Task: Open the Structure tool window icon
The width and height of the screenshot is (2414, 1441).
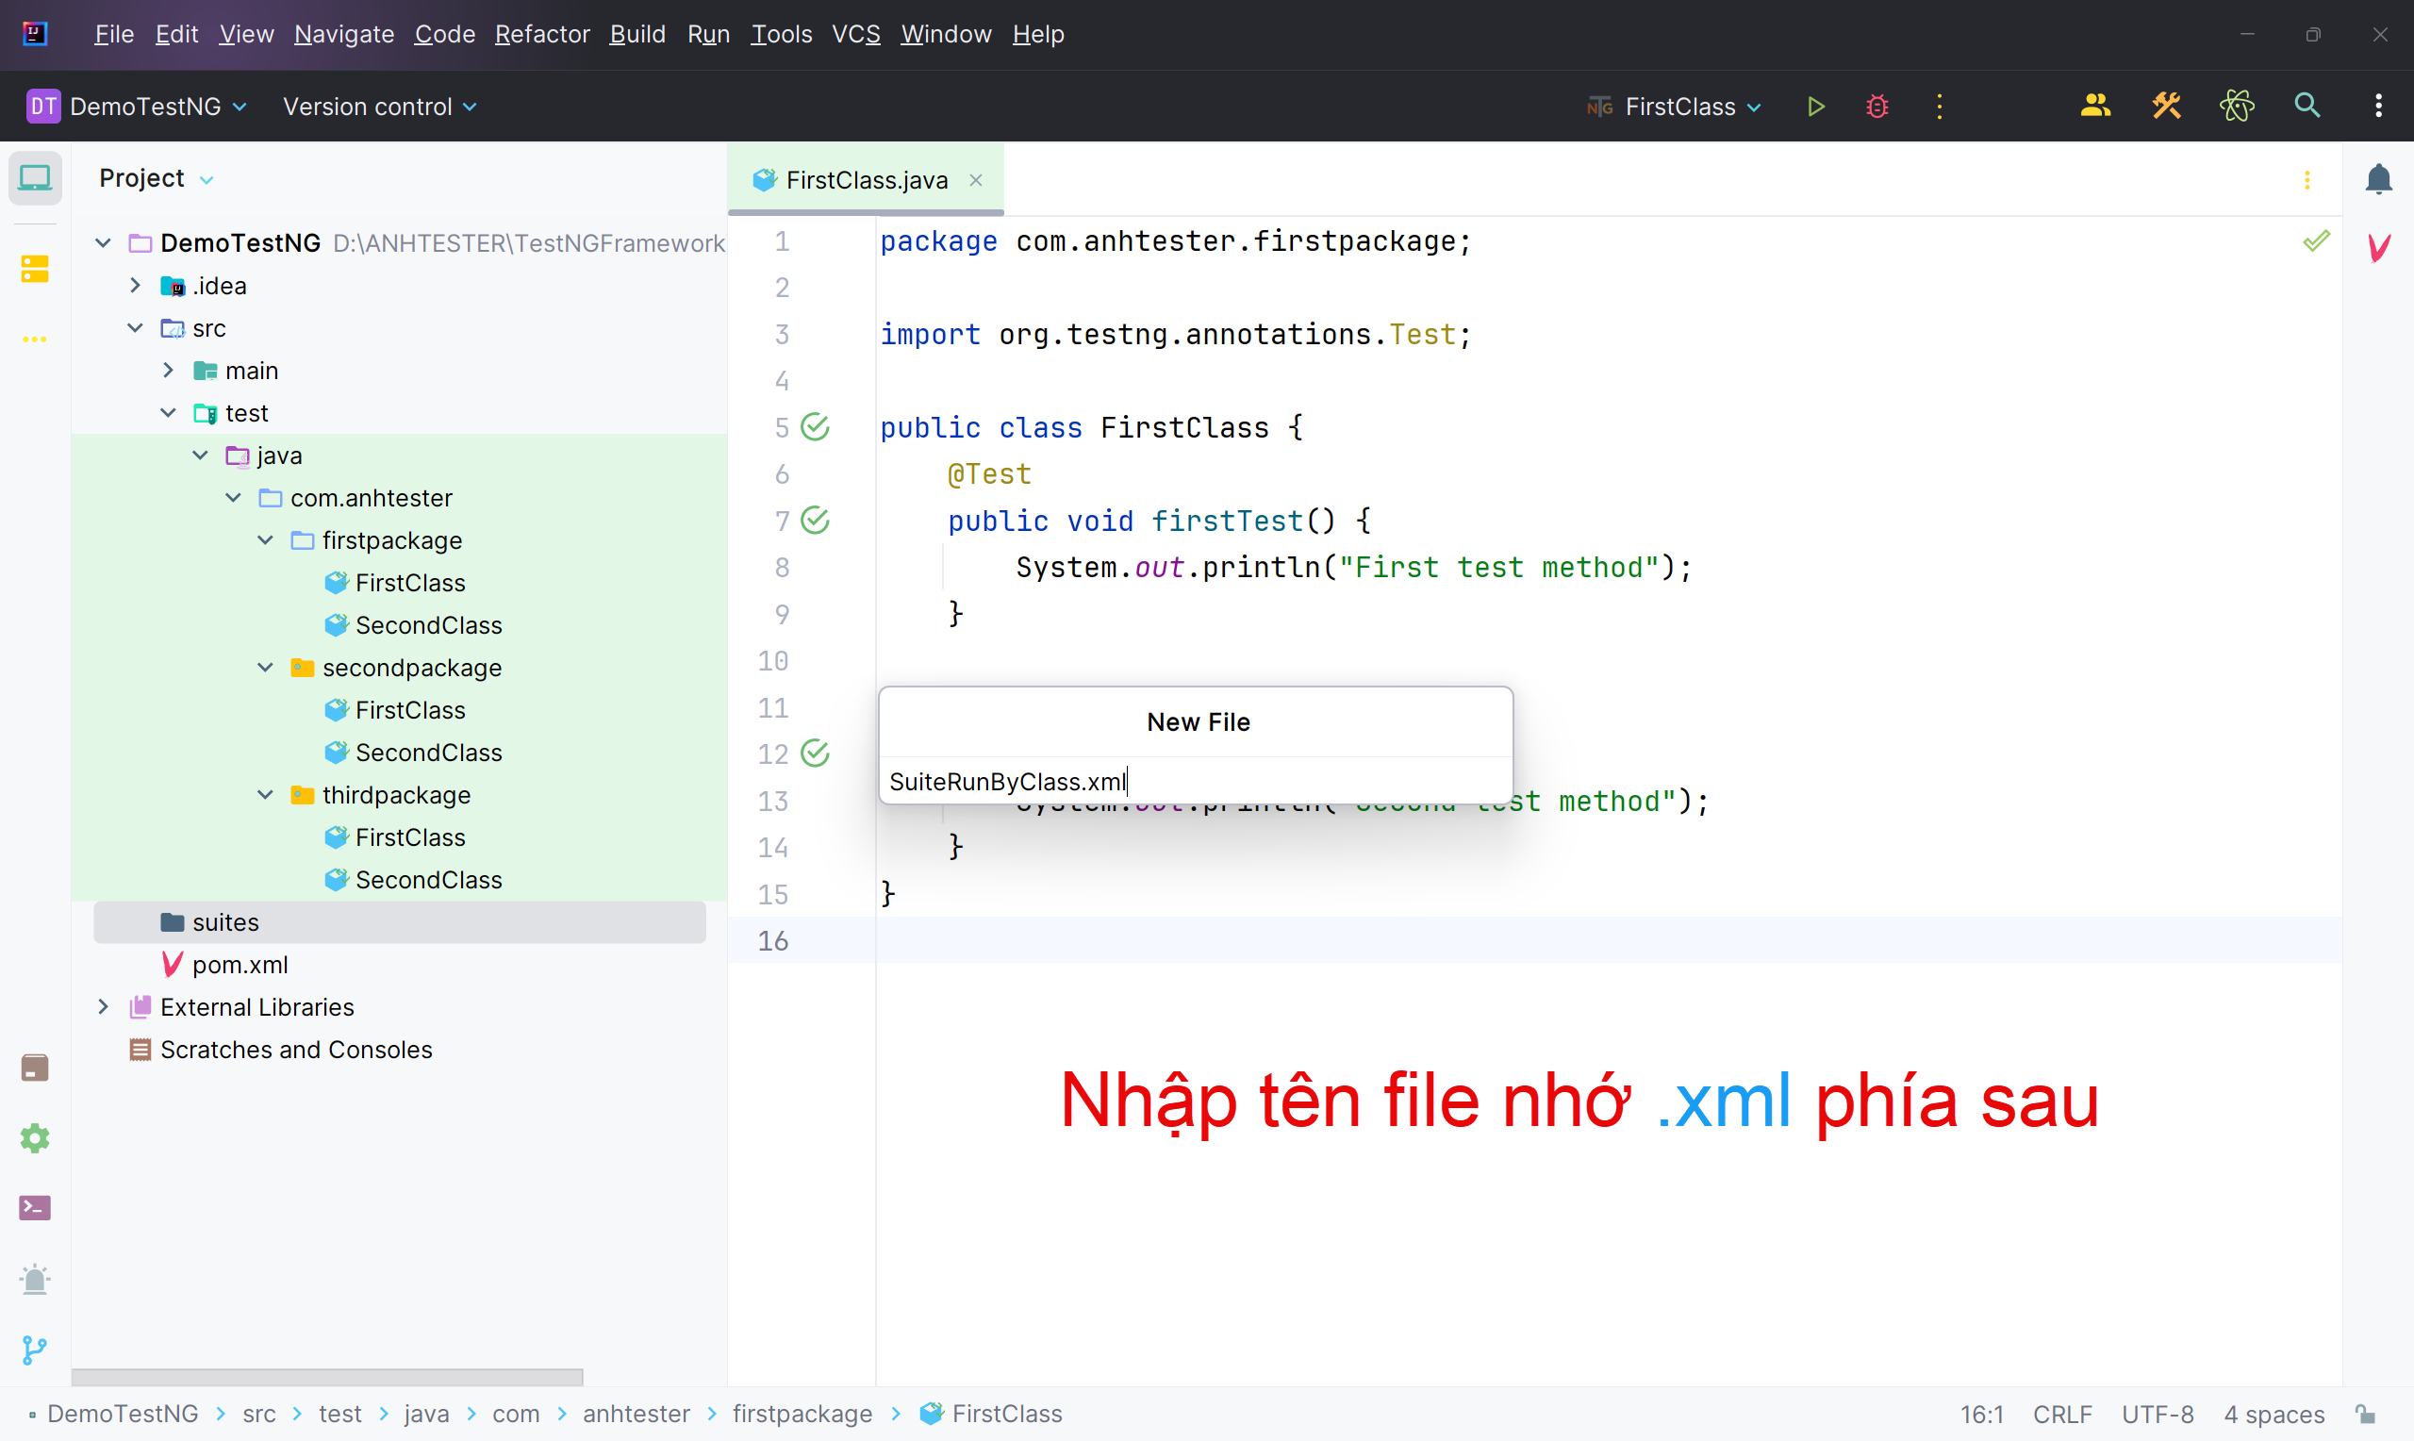Action: coord(35,269)
